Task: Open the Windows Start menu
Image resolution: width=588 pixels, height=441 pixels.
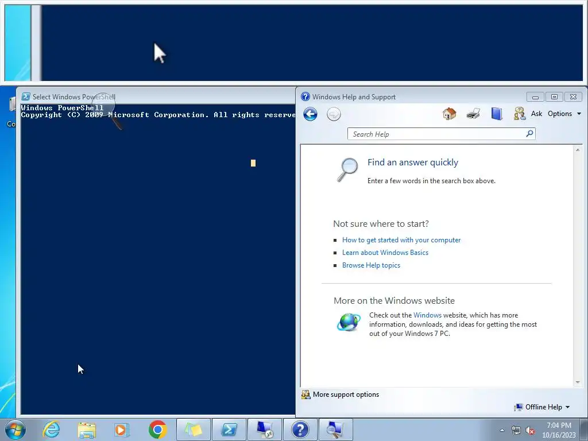Action: click(x=16, y=430)
